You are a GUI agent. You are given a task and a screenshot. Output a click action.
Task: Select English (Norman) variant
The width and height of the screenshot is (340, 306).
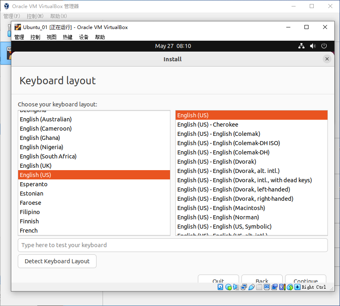click(252, 217)
